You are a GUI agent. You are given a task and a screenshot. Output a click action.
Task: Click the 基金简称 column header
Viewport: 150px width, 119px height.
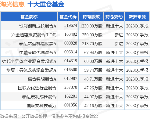tap(29, 17)
